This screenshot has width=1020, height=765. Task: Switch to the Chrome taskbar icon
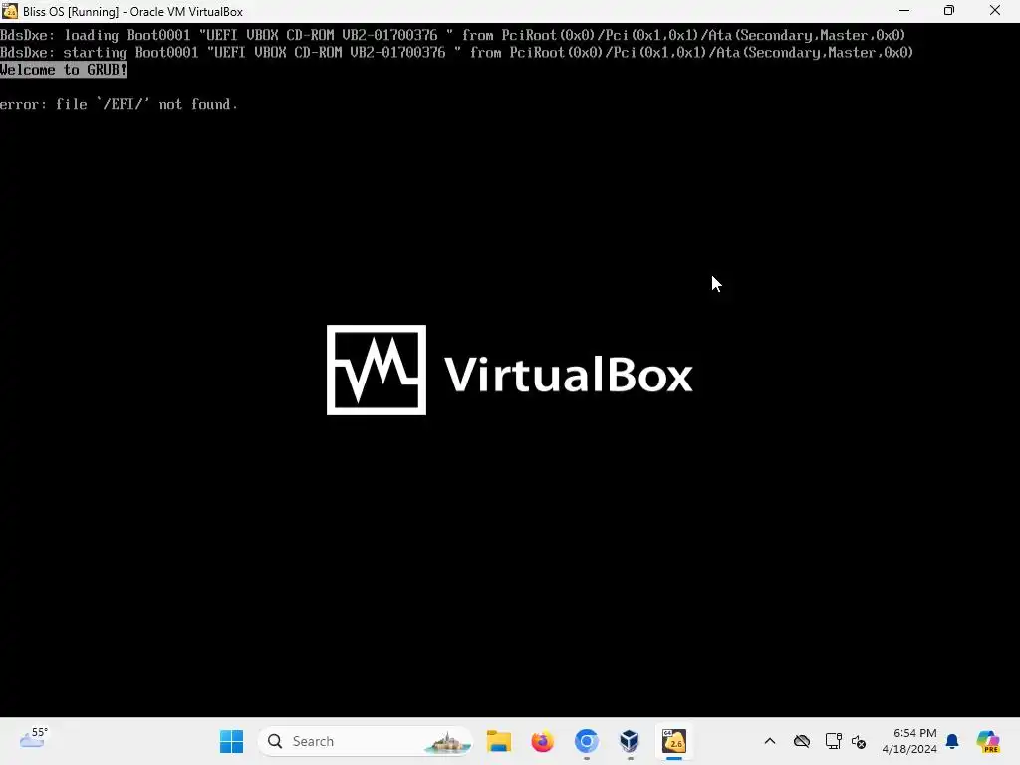(x=586, y=741)
